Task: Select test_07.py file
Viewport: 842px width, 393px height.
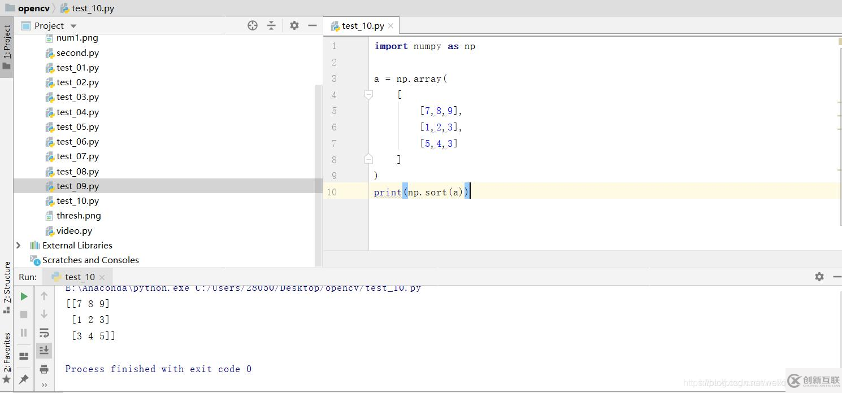Action: (x=77, y=156)
